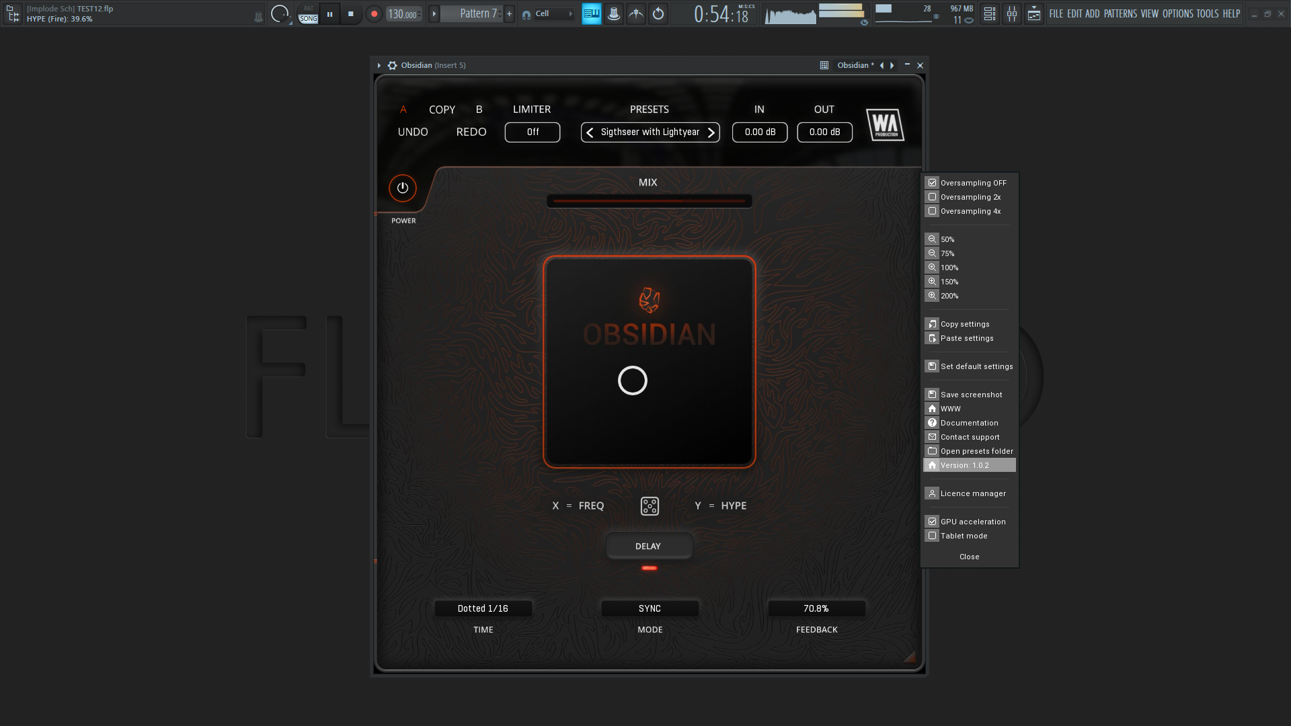Stop playback with the stop button
1291x726 pixels.
[350, 14]
